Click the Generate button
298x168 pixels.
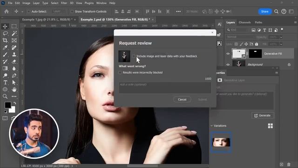(263, 115)
